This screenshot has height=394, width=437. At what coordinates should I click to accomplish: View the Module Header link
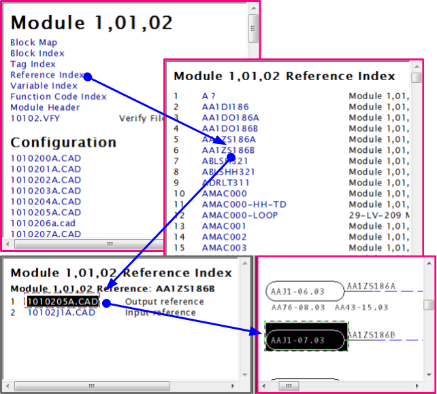tap(45, 107)
